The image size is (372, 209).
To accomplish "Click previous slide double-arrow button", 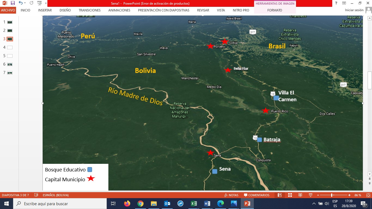I will point(370,179).
